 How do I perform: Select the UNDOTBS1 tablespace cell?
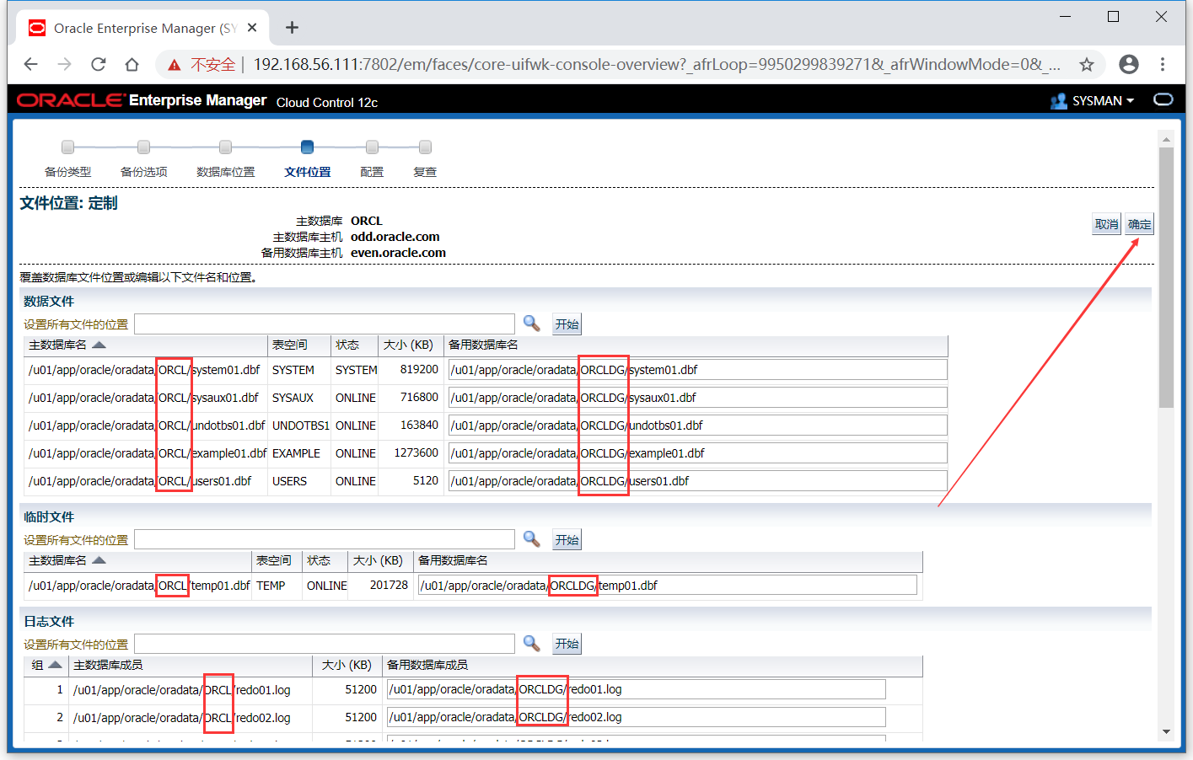click(x=300, y=425)
